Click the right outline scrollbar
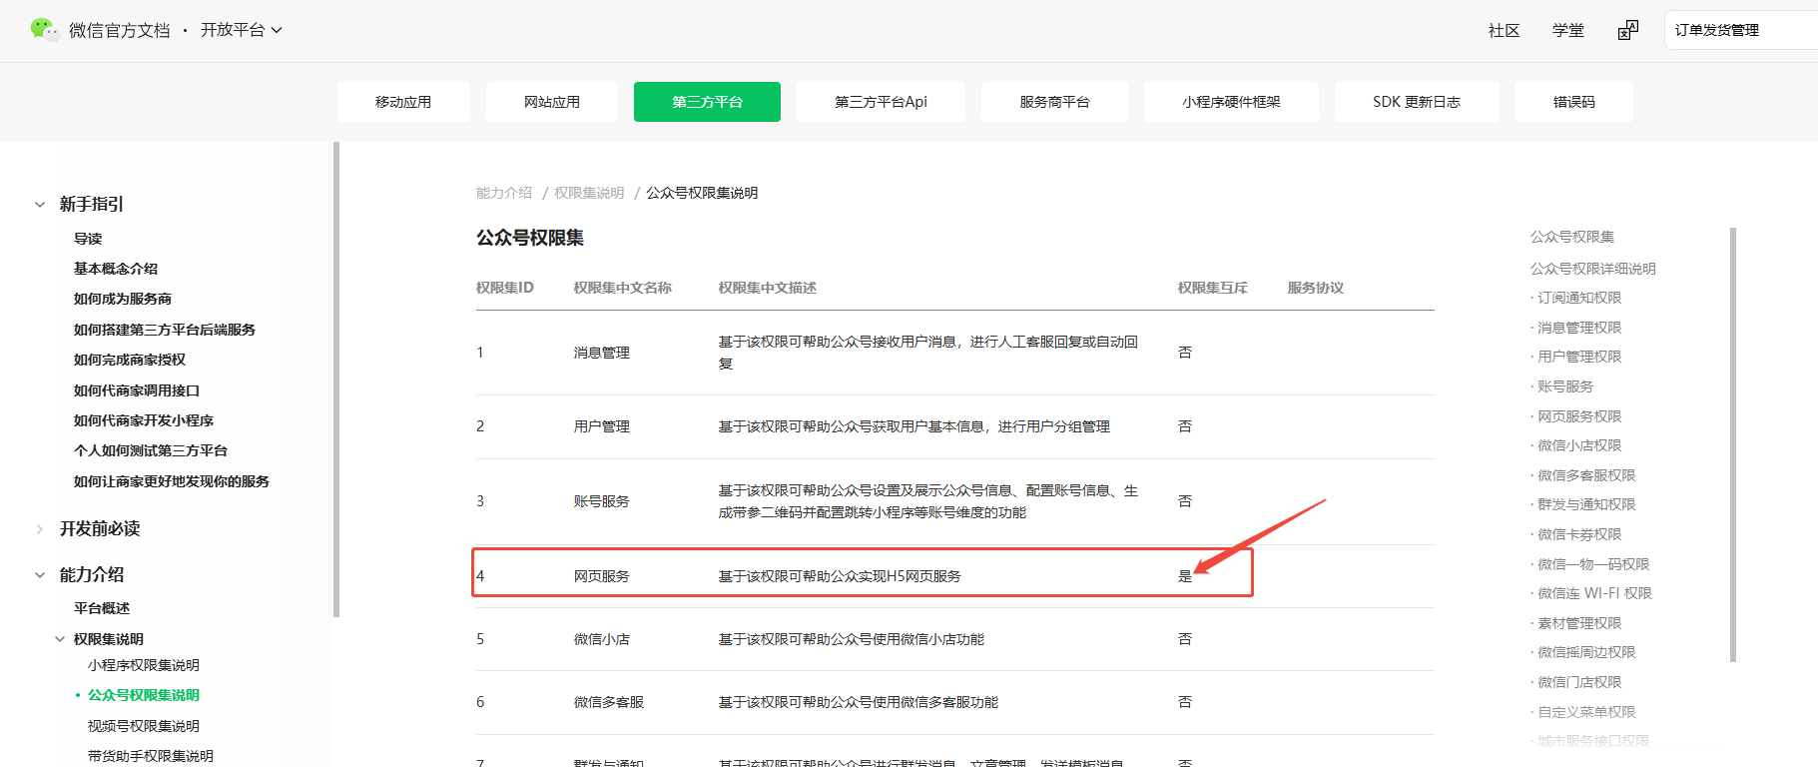 tap(1733, 444)
